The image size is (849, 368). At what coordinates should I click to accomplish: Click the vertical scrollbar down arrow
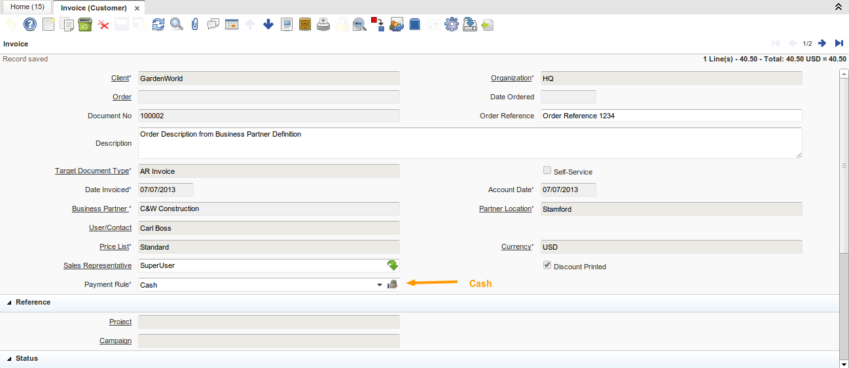pyautogui.click(x=844, y=363)
